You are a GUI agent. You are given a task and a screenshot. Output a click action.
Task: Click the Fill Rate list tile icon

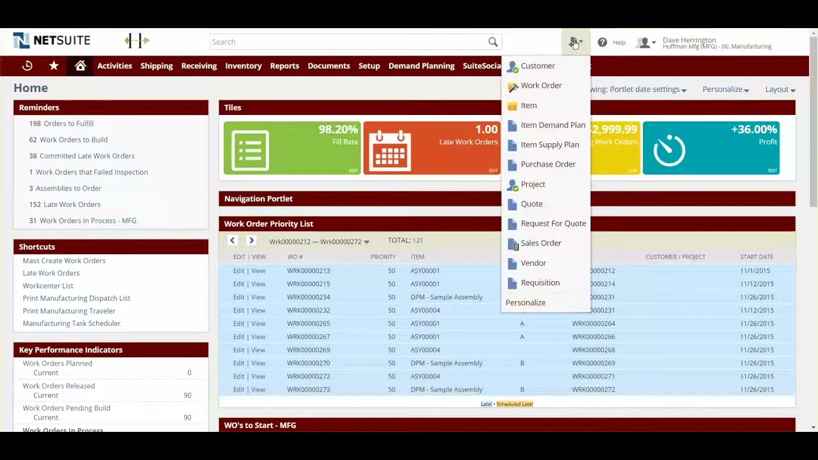(251, 150)
